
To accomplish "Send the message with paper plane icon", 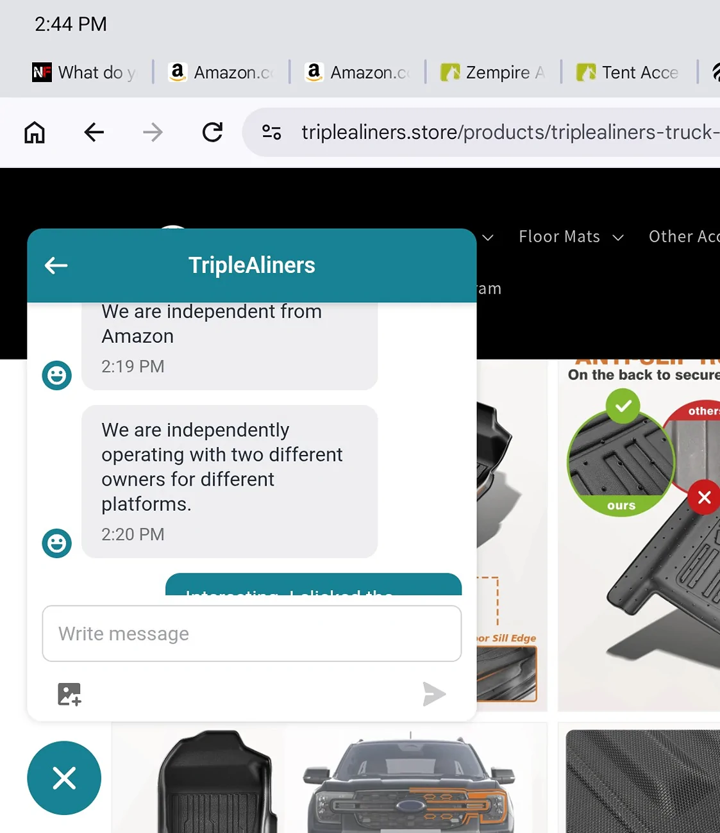I will (434, 694).
